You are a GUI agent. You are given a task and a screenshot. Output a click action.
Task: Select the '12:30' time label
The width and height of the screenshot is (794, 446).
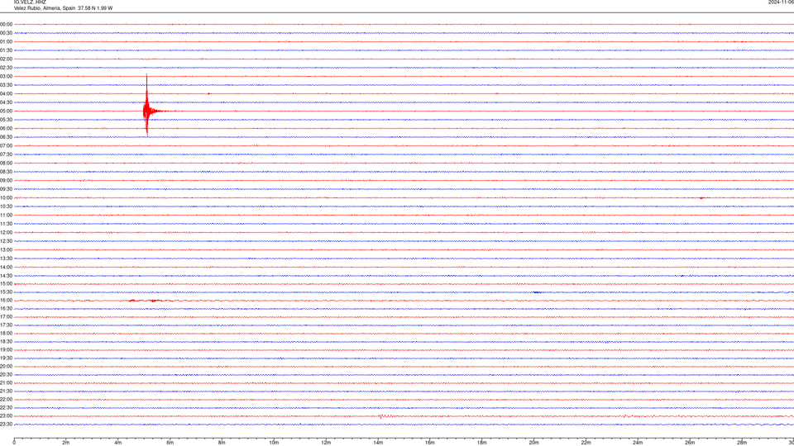tap(6, 241)
